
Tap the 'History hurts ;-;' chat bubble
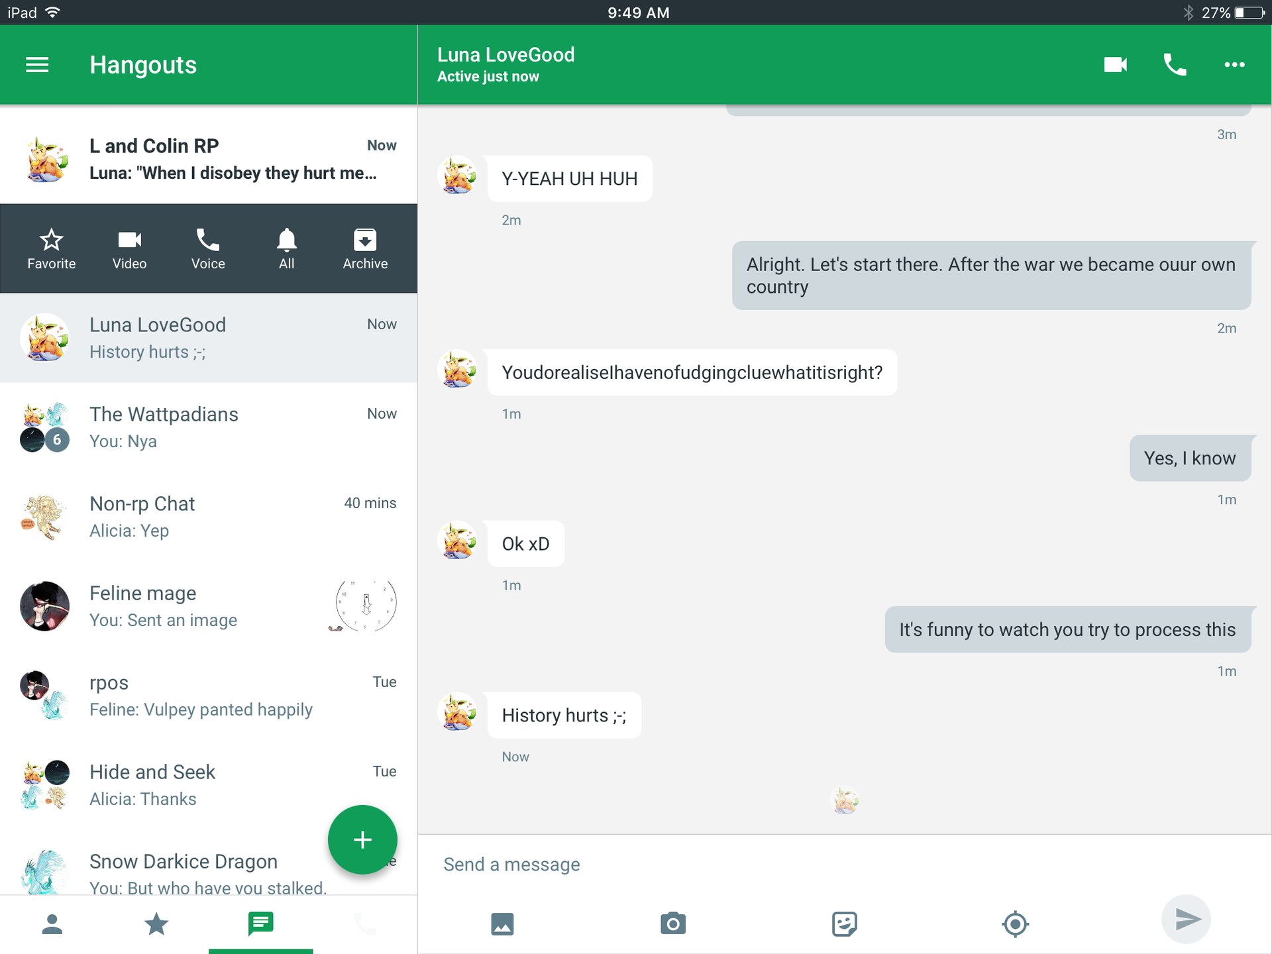(564, 715)
